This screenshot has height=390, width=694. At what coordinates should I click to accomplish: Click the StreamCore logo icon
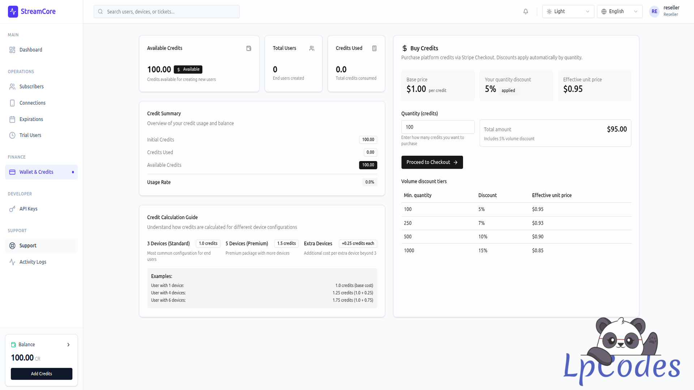click(13, 12)
